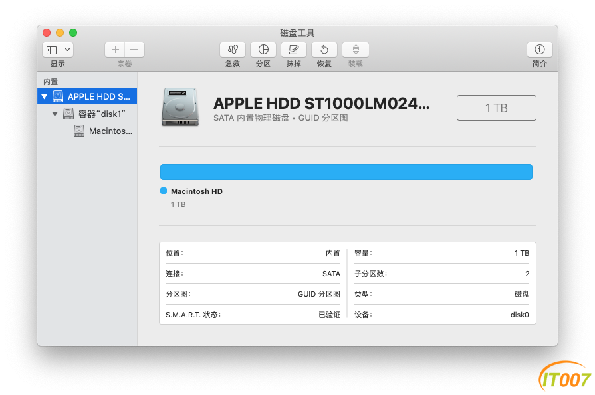Screen dimensions: 595x395
Task: Select the 容器 "disk1" sidebar item
Action: pos(87,114)
